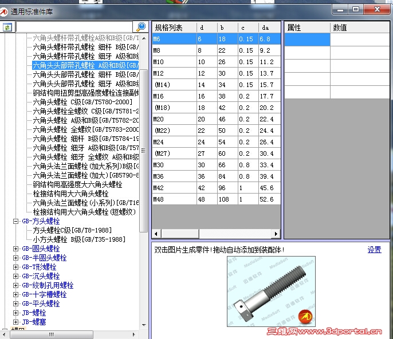Select the M12 specification row
This screenshot has height=339, width=393.
click(217, 73)
